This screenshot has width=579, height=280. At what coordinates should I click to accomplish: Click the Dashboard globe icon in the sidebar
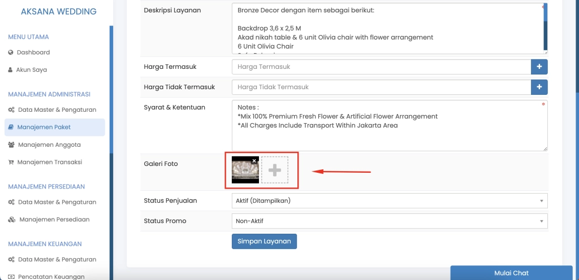click(x=11, y=53)
